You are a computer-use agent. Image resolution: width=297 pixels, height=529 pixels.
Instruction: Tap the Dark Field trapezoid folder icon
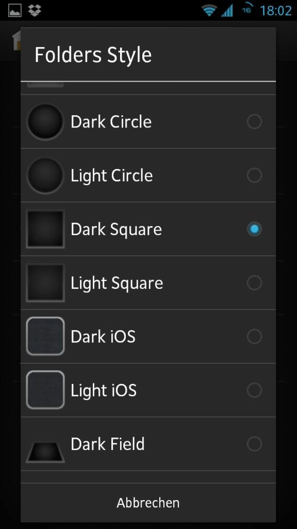45,452
